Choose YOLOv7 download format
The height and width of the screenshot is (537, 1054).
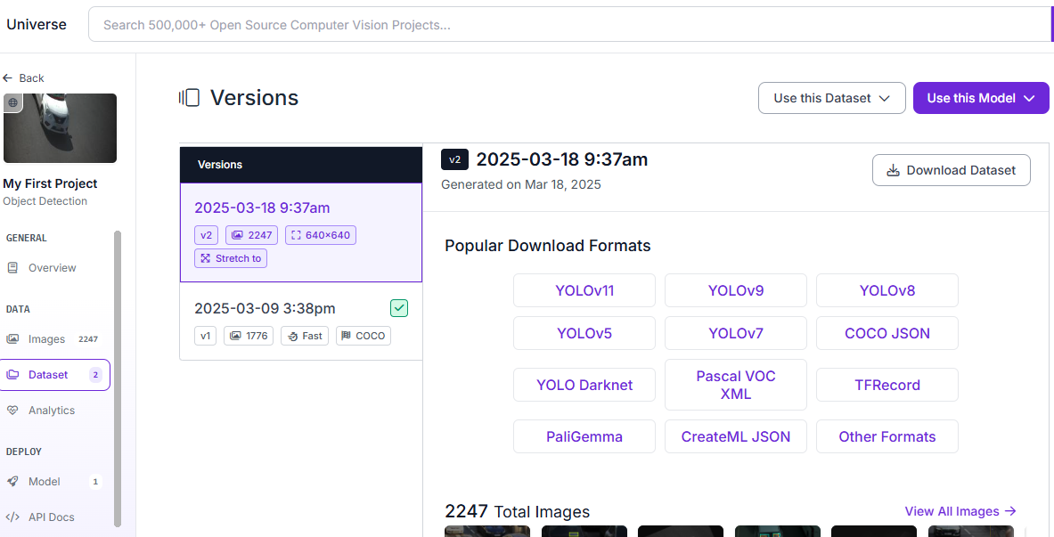click(735, 333)
